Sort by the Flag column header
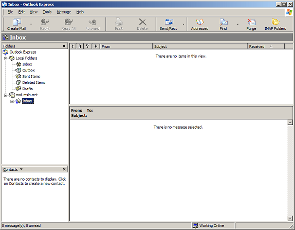The height and width of the screenshot is (230, 295). click(x=88, y=46)
